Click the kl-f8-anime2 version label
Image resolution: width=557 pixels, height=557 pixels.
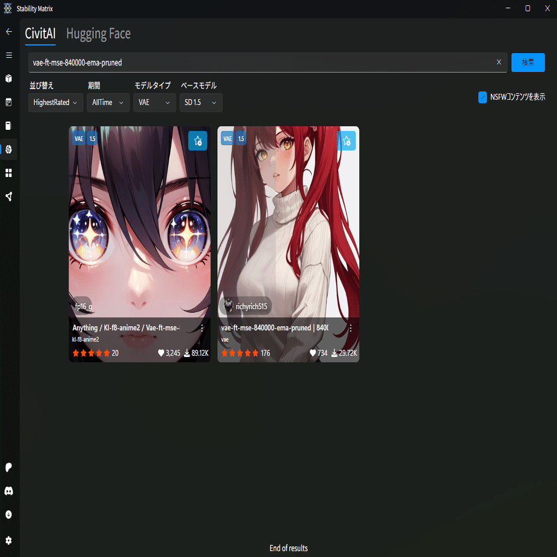(86, 339)
